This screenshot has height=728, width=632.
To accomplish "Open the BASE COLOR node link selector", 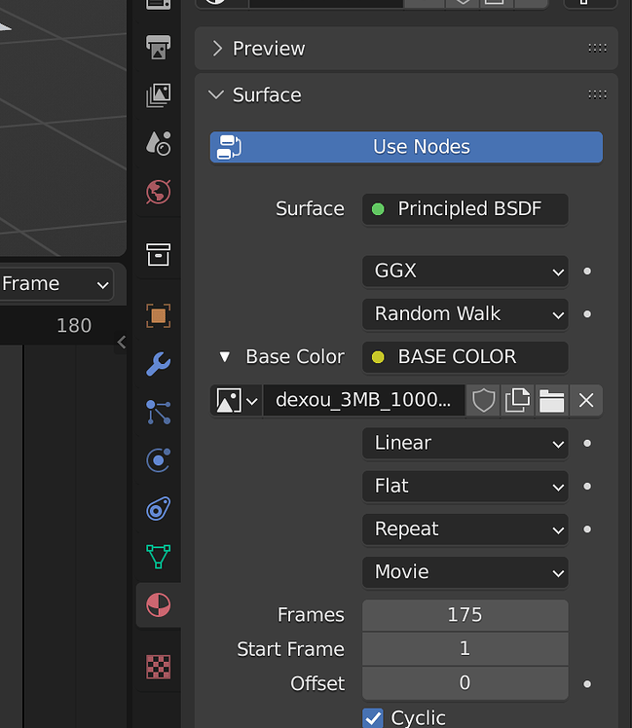I will pos(465,357).
